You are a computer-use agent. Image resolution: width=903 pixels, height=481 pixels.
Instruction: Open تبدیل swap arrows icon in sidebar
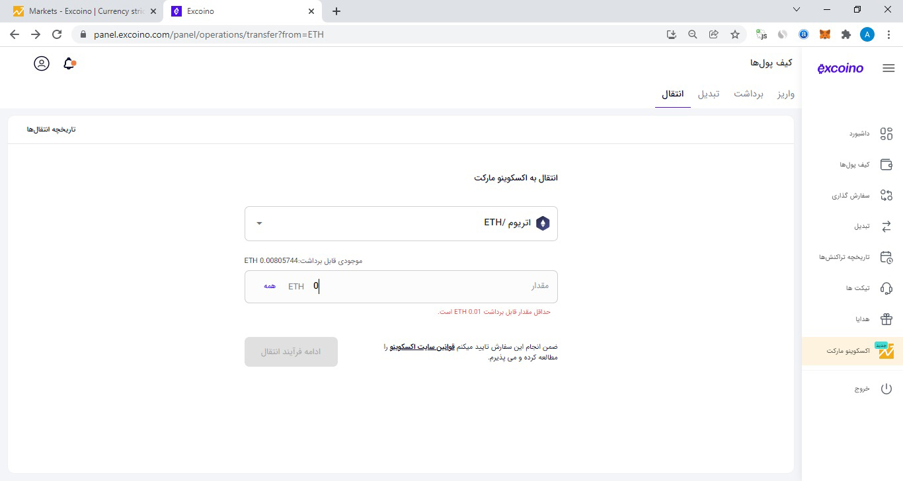click(886, 226)
